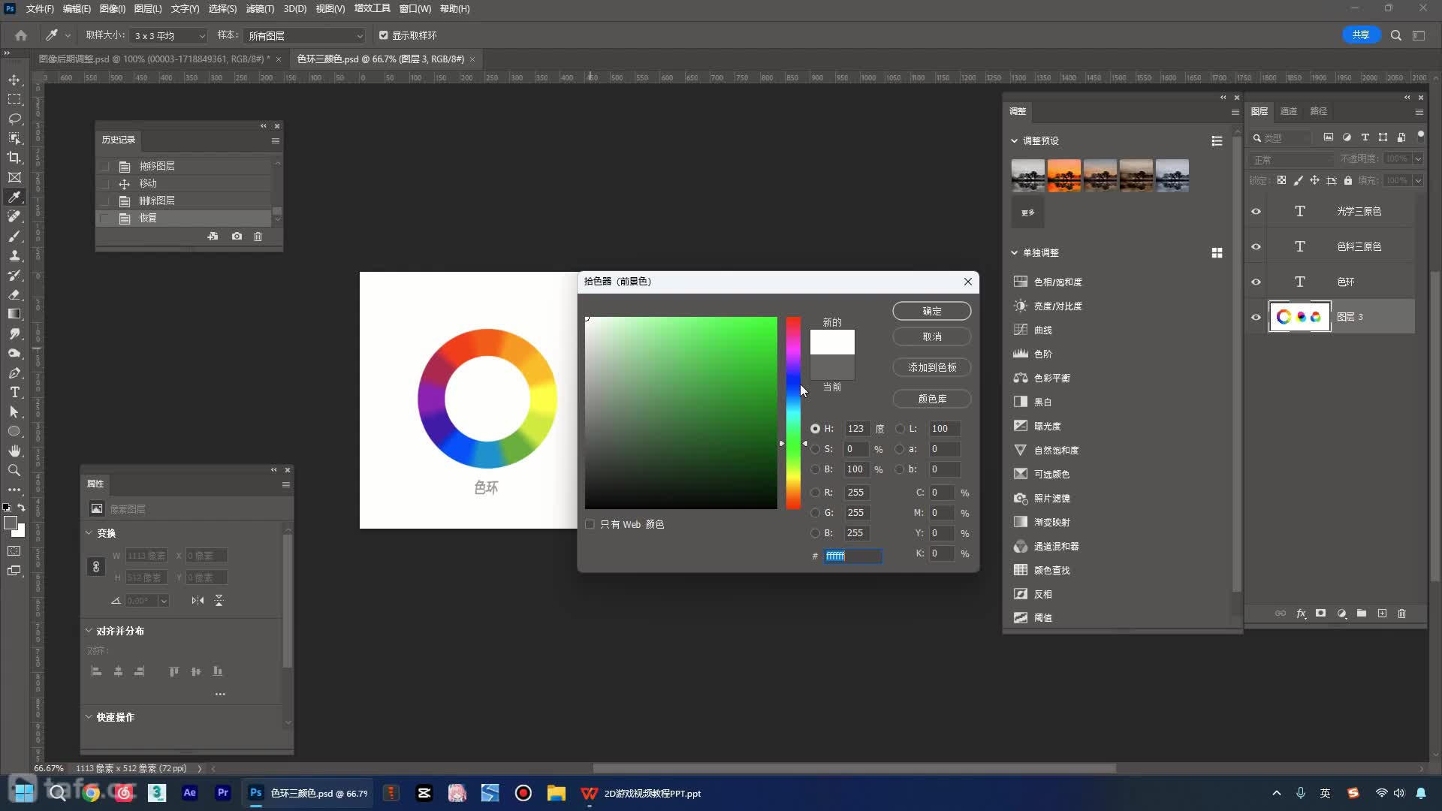
Task: Click the hex color input field
Action: (852, 556)
